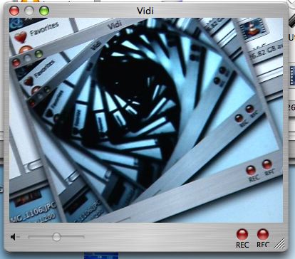Viewport: 295px width, 259px height.
Task: Close the Vidi window with red button
Action: [14, 11]
